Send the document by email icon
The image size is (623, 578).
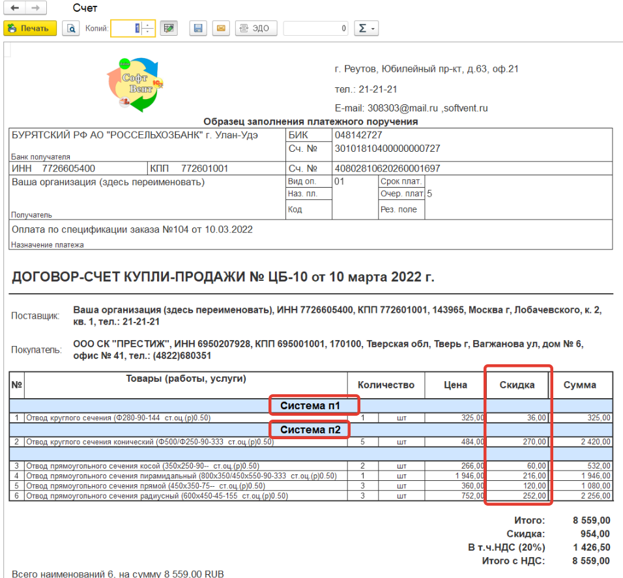click(221, 28)
